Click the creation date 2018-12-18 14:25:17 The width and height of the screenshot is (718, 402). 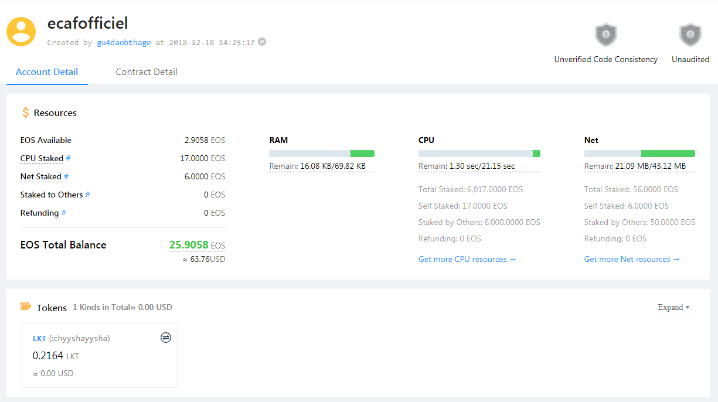point(212,42)
